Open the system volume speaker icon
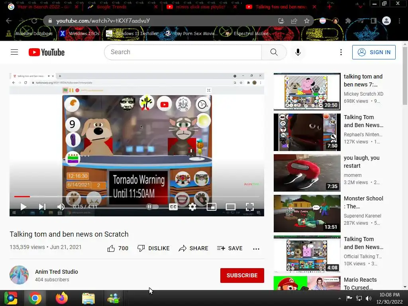Image resolution: width=408 pixels, height=306 pixels. coord(369,298)
